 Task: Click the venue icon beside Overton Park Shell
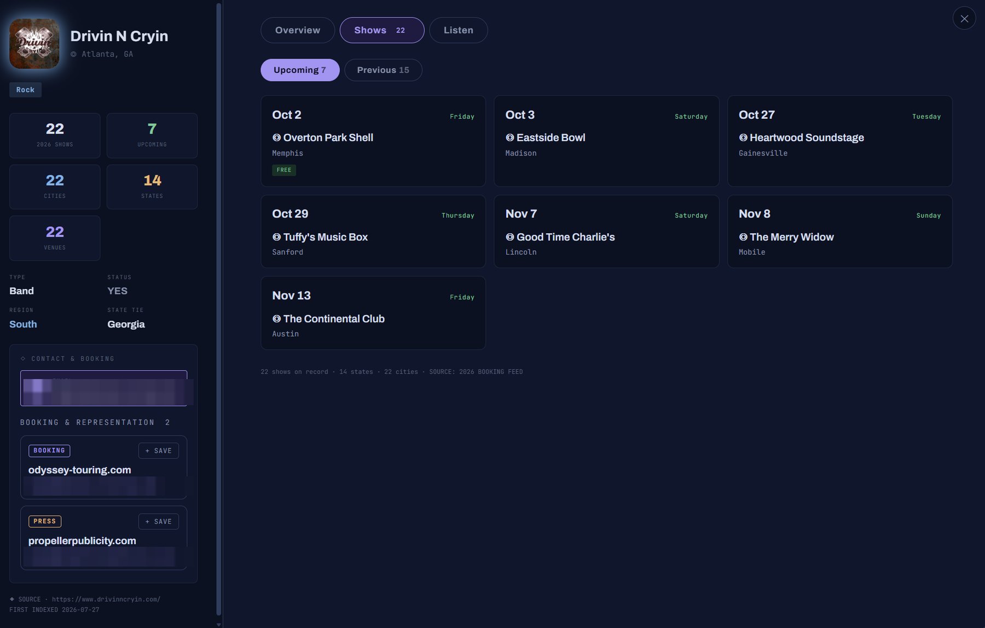coord(276,138)
